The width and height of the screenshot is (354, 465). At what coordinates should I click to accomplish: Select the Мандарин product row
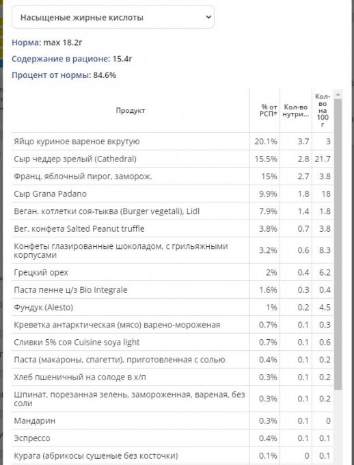(172, 421)
